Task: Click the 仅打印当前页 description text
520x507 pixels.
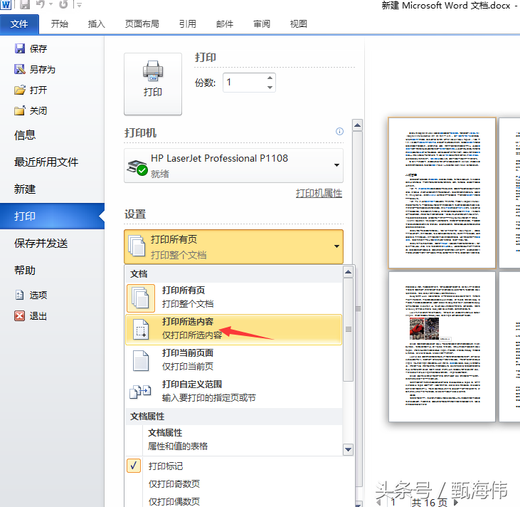Action: (188, 367)
